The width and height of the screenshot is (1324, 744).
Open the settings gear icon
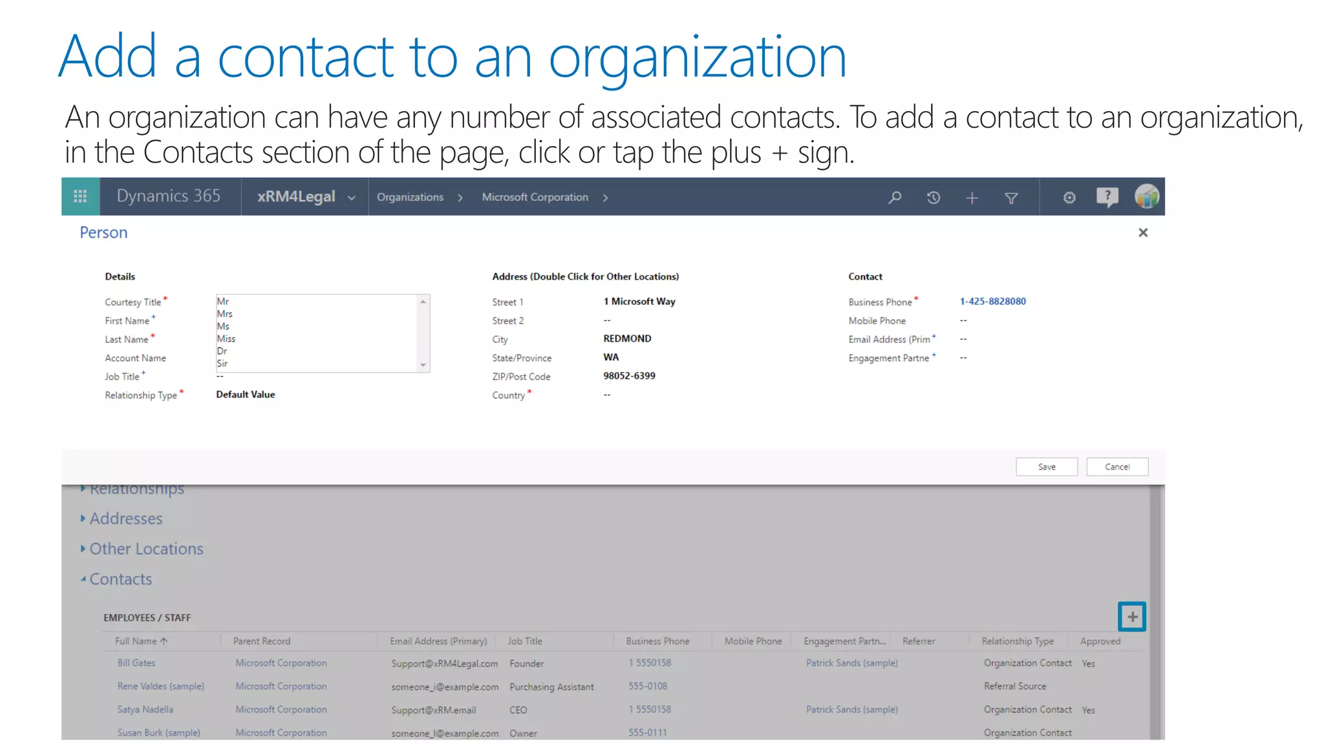coord(1069,198)
